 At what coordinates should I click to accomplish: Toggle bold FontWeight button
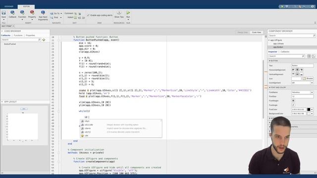point(293,100)
